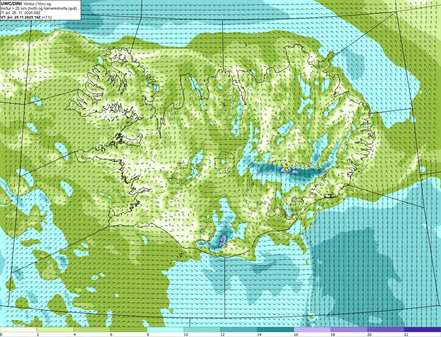This screenshot has width=441, height=337.
Task: Click the 'VT: þri. 25.11.2025 16Z (+7 h)' line
Action: [x=26, y=17]
